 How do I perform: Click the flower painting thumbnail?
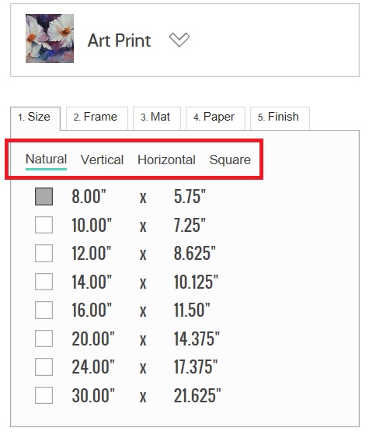pyautogui.click(x=50, y=39)
